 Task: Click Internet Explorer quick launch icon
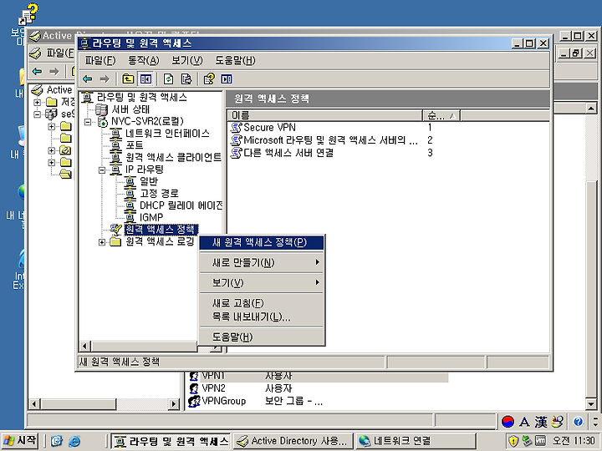74,441
